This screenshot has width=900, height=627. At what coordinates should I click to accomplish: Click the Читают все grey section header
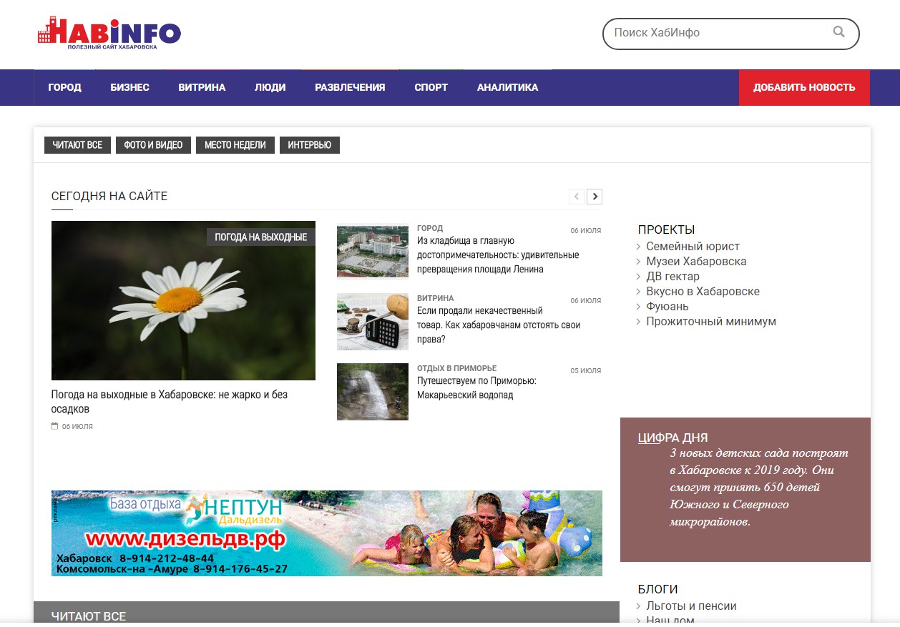(326, 613)
